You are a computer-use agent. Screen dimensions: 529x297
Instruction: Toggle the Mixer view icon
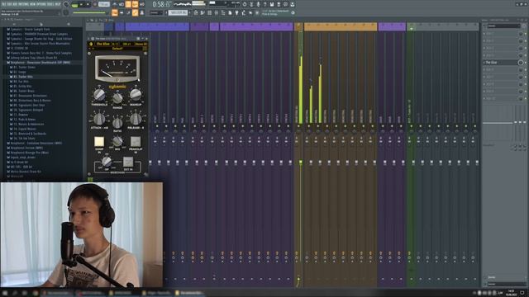click(217, 12)
